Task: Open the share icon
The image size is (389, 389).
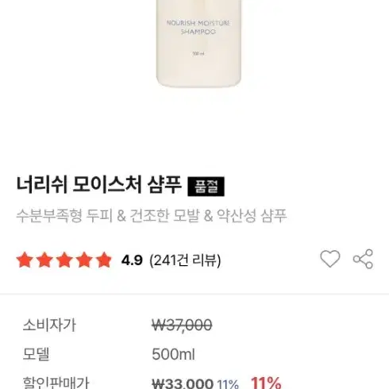Action: tap(363, 259)
